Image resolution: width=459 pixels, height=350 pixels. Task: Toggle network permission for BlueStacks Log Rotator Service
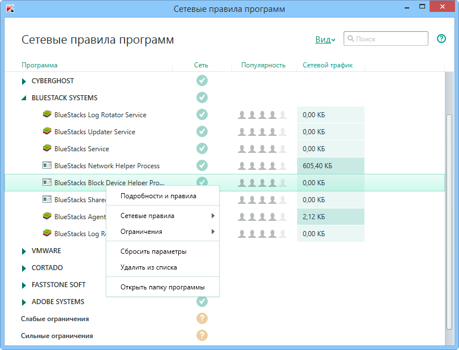click(202, 114)
